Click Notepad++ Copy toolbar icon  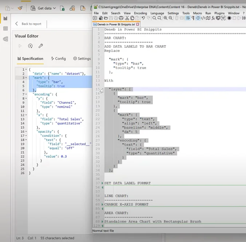click(x=132, y=18)
